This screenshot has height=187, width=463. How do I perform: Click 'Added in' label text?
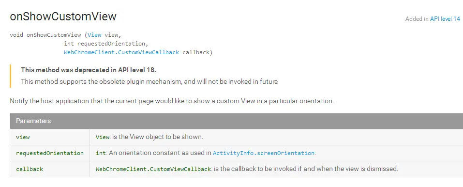[x=417, y=18]
